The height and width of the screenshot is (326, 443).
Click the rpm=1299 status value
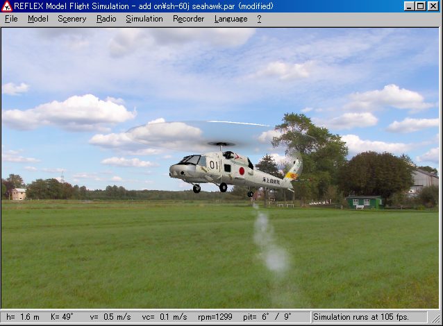[215, 317]
